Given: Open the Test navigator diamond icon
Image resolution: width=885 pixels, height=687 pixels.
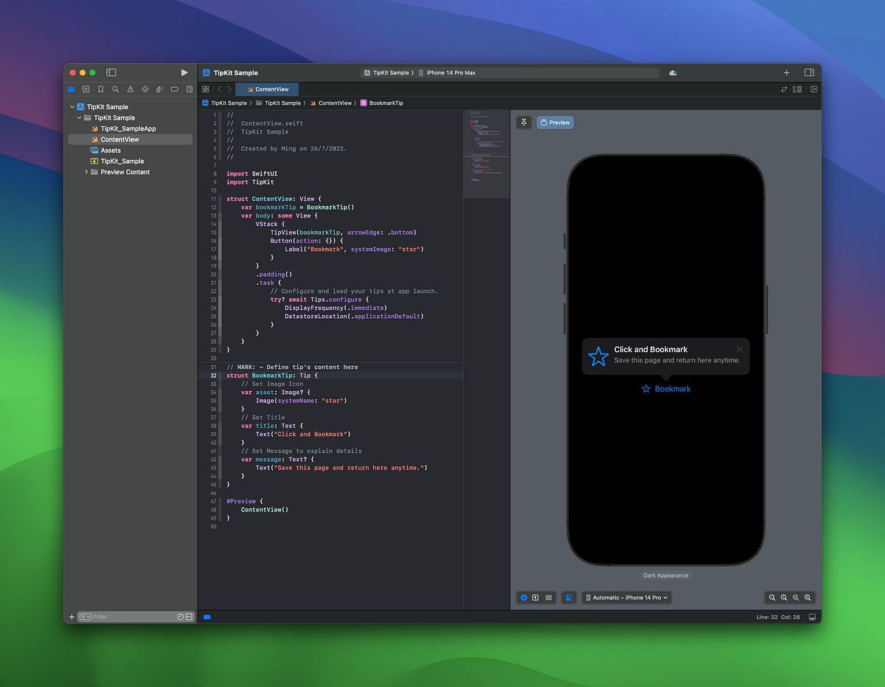Looking at the screenshot, I should point(145,89).
